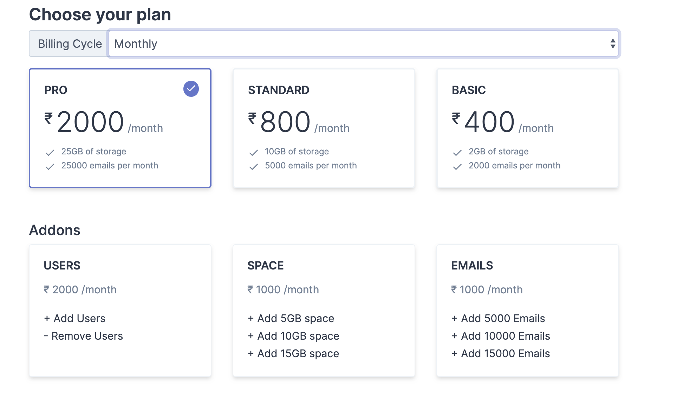Viewport: 690px width, 393px height.
Task: Add 15GB space addon
Action: click(x=293, y=354)
